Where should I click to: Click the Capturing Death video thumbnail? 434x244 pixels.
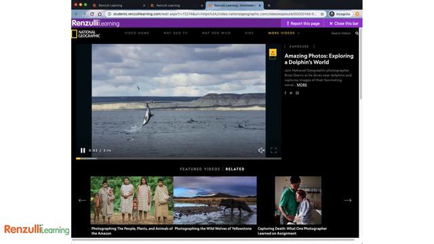click(x=298, y=201)
